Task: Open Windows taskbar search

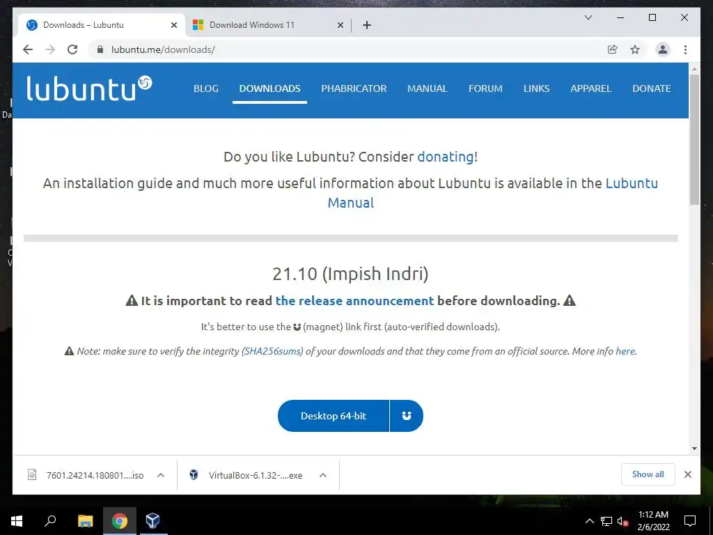Action: tap(50, 521)
